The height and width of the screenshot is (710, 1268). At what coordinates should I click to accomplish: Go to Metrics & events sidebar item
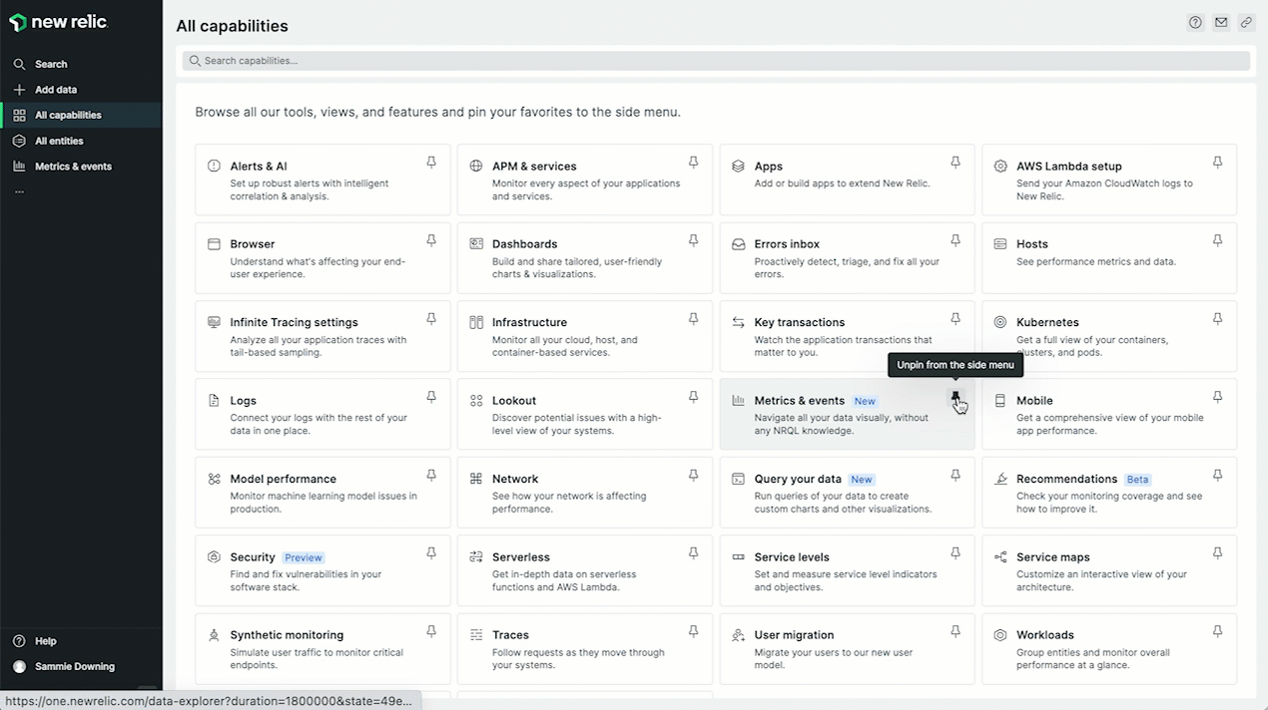click(x=73, y=167)
